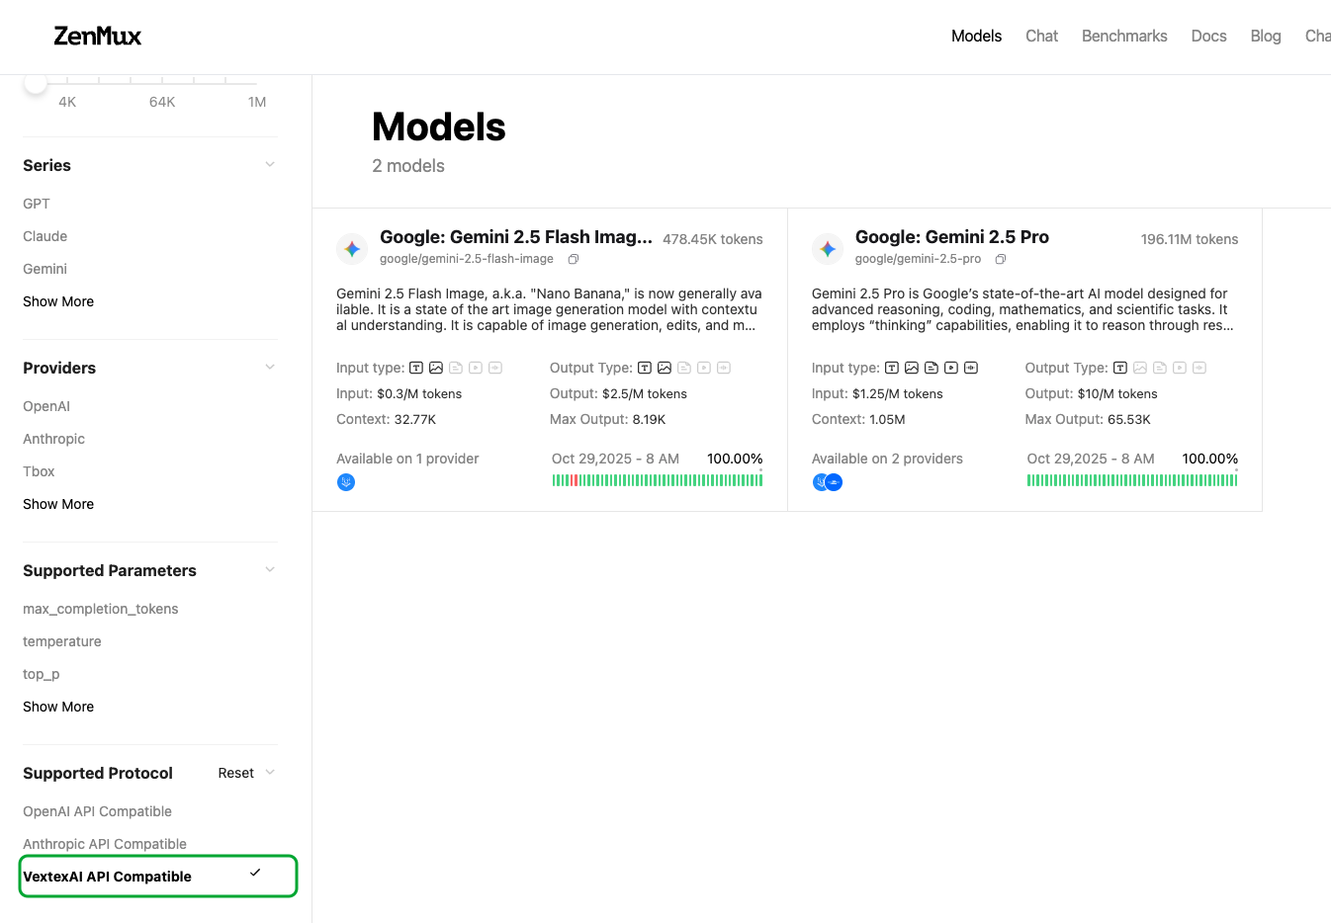Reset the Supported Protocol filter

click(235, 773)
